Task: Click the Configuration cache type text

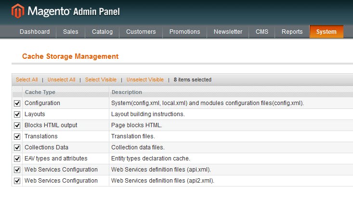Action: click(x=42, y=103)
